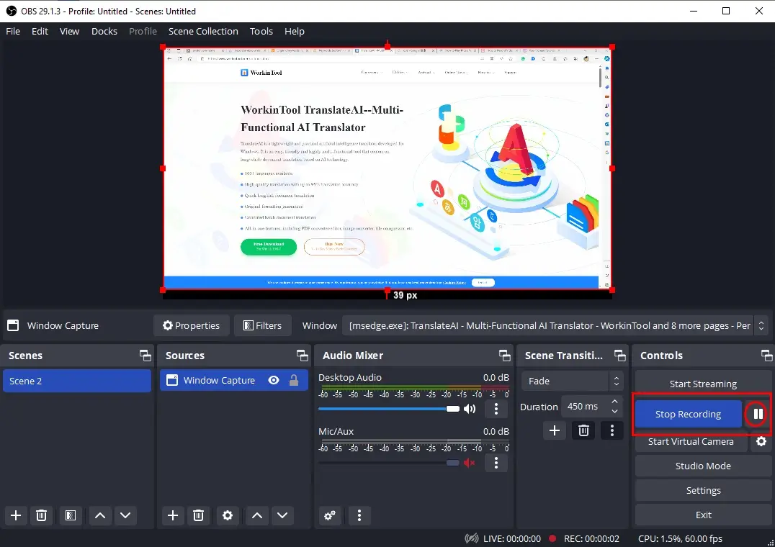Open scene filters icon in Scenes panel
Viewport: 775px width, 547px height.
(70, 515)
